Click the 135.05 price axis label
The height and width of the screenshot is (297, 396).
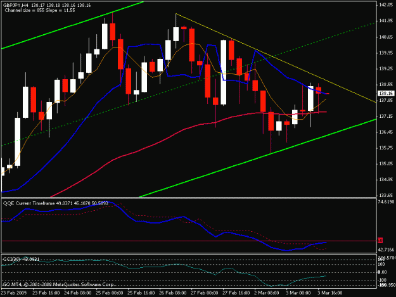click(386, 164)
